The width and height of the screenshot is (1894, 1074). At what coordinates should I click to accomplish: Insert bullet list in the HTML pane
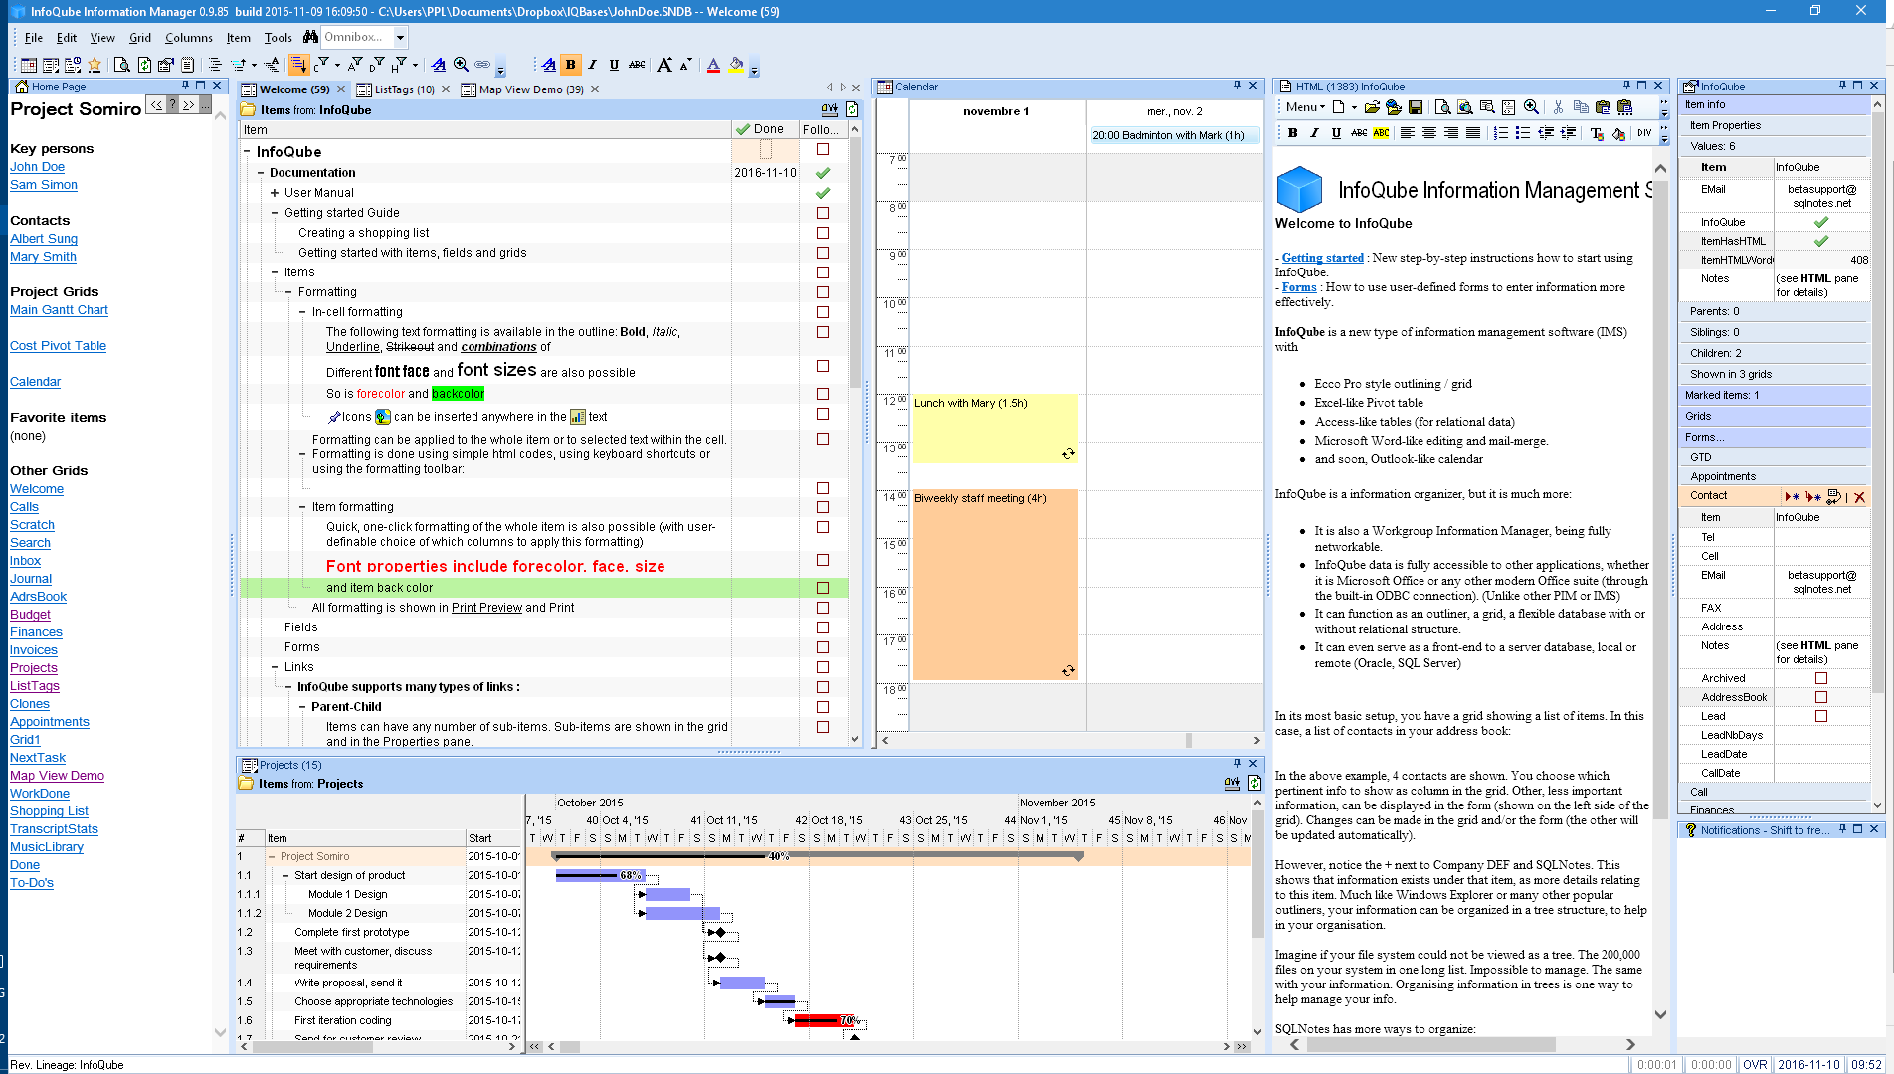click(1523, 133)
